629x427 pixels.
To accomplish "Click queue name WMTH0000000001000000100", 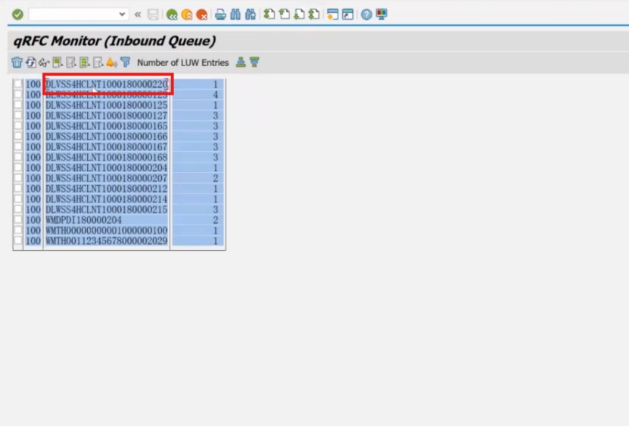I will pyautogui.click(x=107, y=231).
